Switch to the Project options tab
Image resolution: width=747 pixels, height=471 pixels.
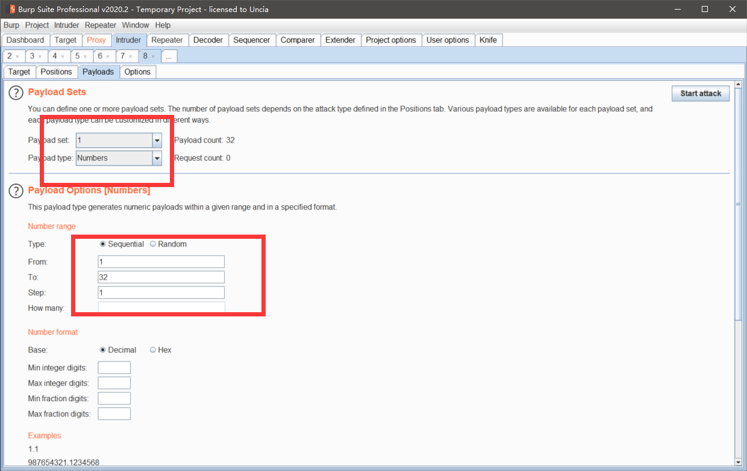[x=391, y=40]
